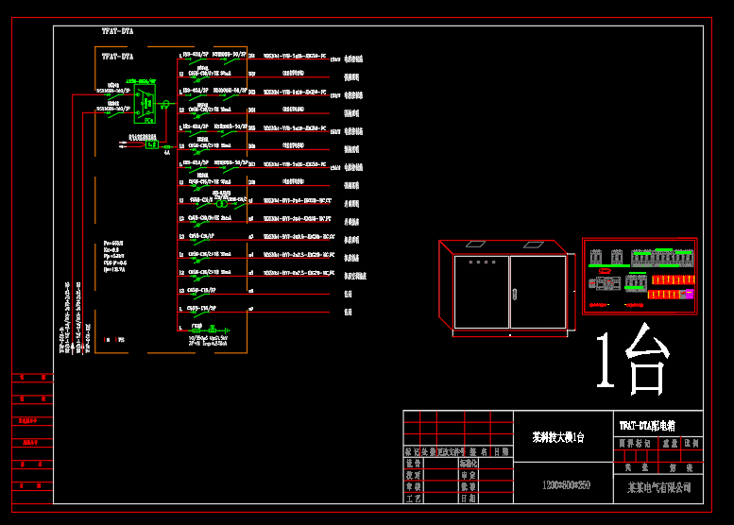The height and width of the screenshot is (525, 734).
Task: Open the red-framed component layout thumbnail
Action: coord(640,276)
